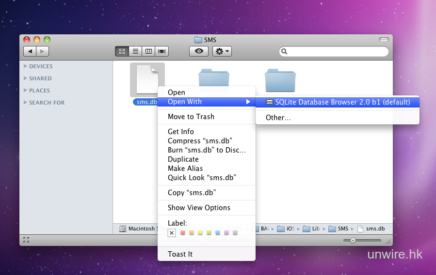Apply the red label color
This screenshot has width=436, height=275.
[183, 233]
